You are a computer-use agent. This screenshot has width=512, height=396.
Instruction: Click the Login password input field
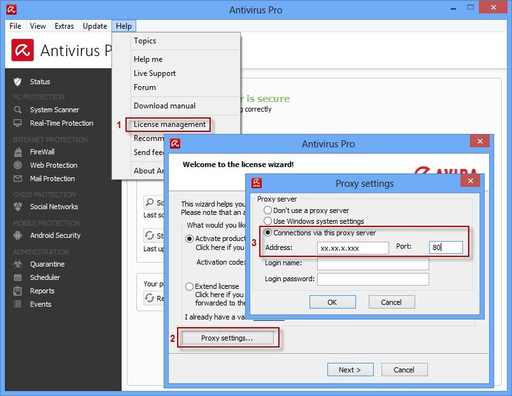(373, 279)
